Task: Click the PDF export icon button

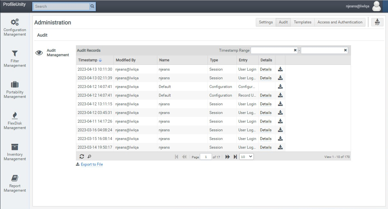Action: [377, 22]
